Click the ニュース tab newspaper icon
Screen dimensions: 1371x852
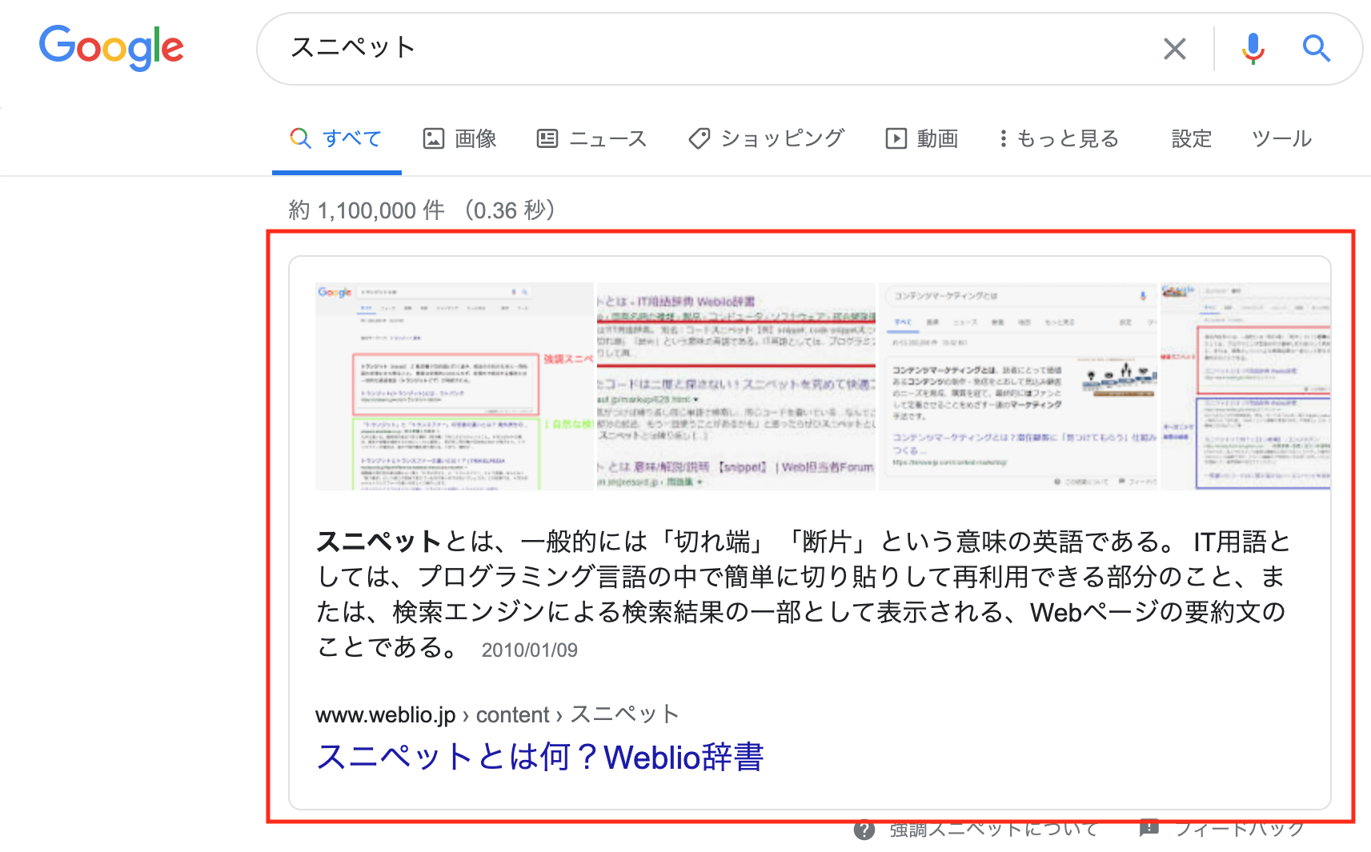pyautogui.click(x=547, y=138)
